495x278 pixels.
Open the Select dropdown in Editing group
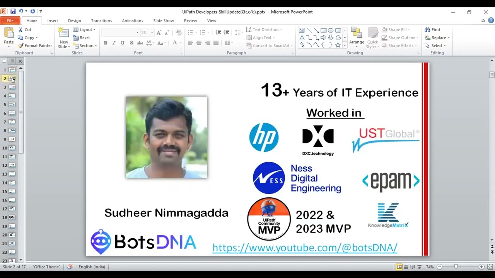pyautogui.click(x=435, y=46)
